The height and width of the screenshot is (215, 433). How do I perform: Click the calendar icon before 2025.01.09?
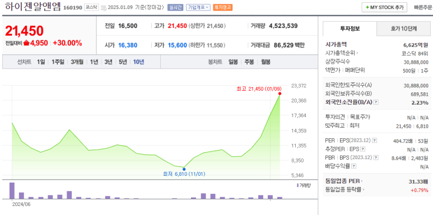tap(104, 8)
